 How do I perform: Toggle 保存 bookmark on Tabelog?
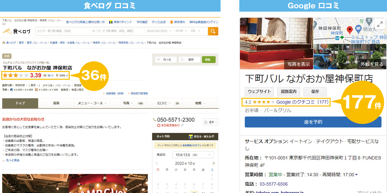pyautogui.click(x=189, y=59)
